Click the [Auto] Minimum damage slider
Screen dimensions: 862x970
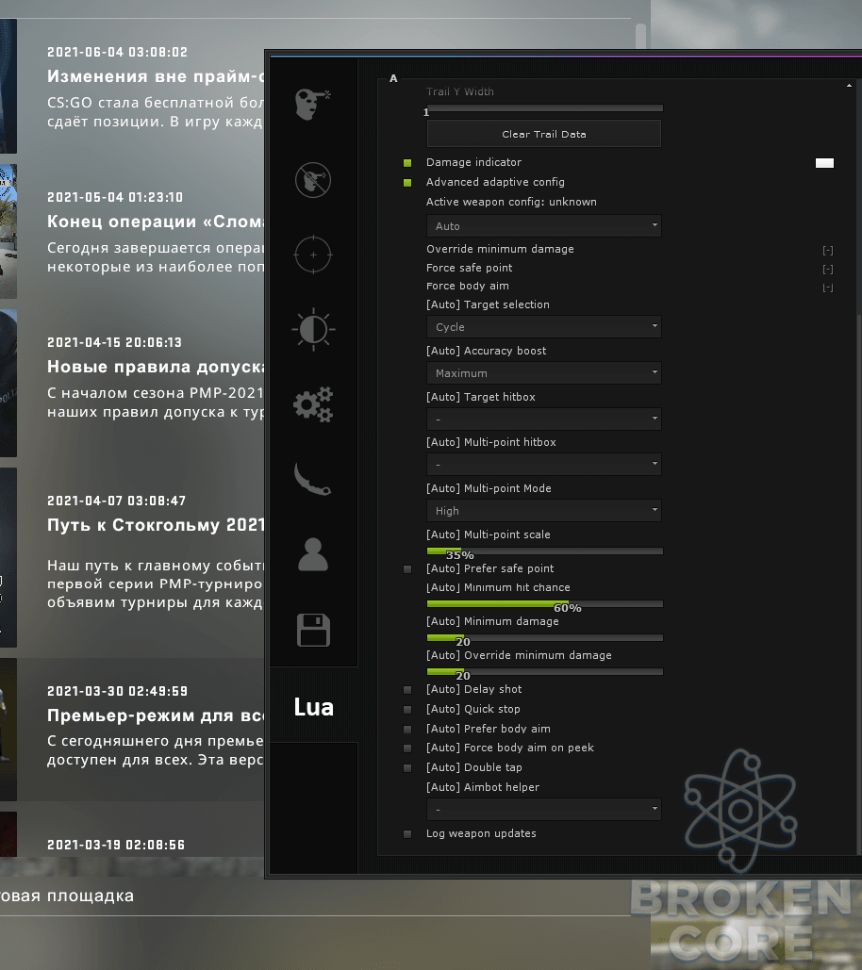pyautogui.click(x=544, y=637)
